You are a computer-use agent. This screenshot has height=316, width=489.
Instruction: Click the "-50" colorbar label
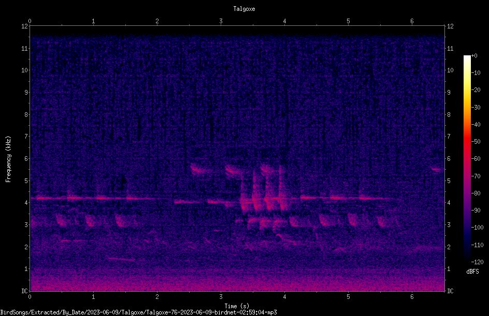tap(476, 142)
